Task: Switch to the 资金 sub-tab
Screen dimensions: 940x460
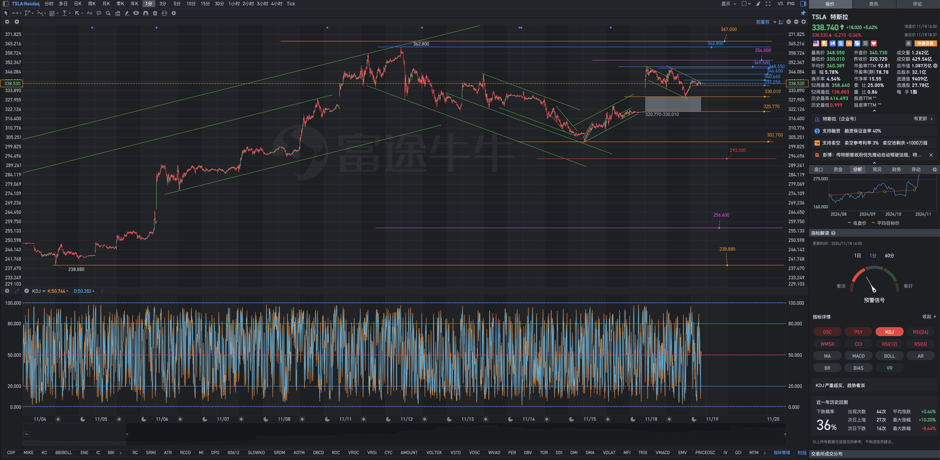Action: [838, 170]
